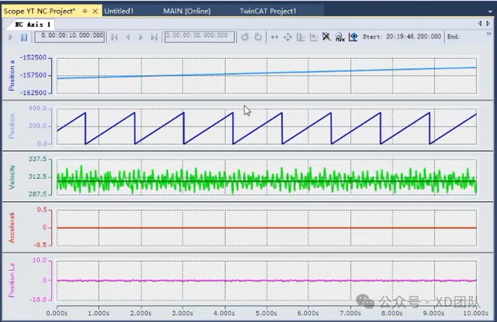Viewport: 497px width, 322px height.
Task: Click the restore-view rotation icon
Action: point(245,37)
